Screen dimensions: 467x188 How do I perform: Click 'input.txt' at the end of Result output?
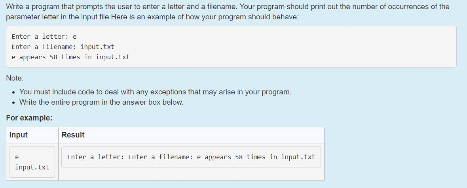coord(298,157)
